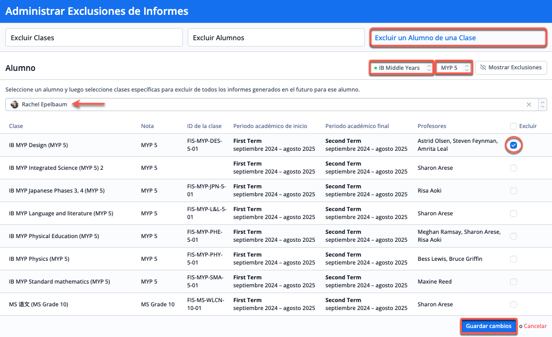Open the MYP 5 grade dropdown
Screen dimensions: 552x337
point(454,68)
